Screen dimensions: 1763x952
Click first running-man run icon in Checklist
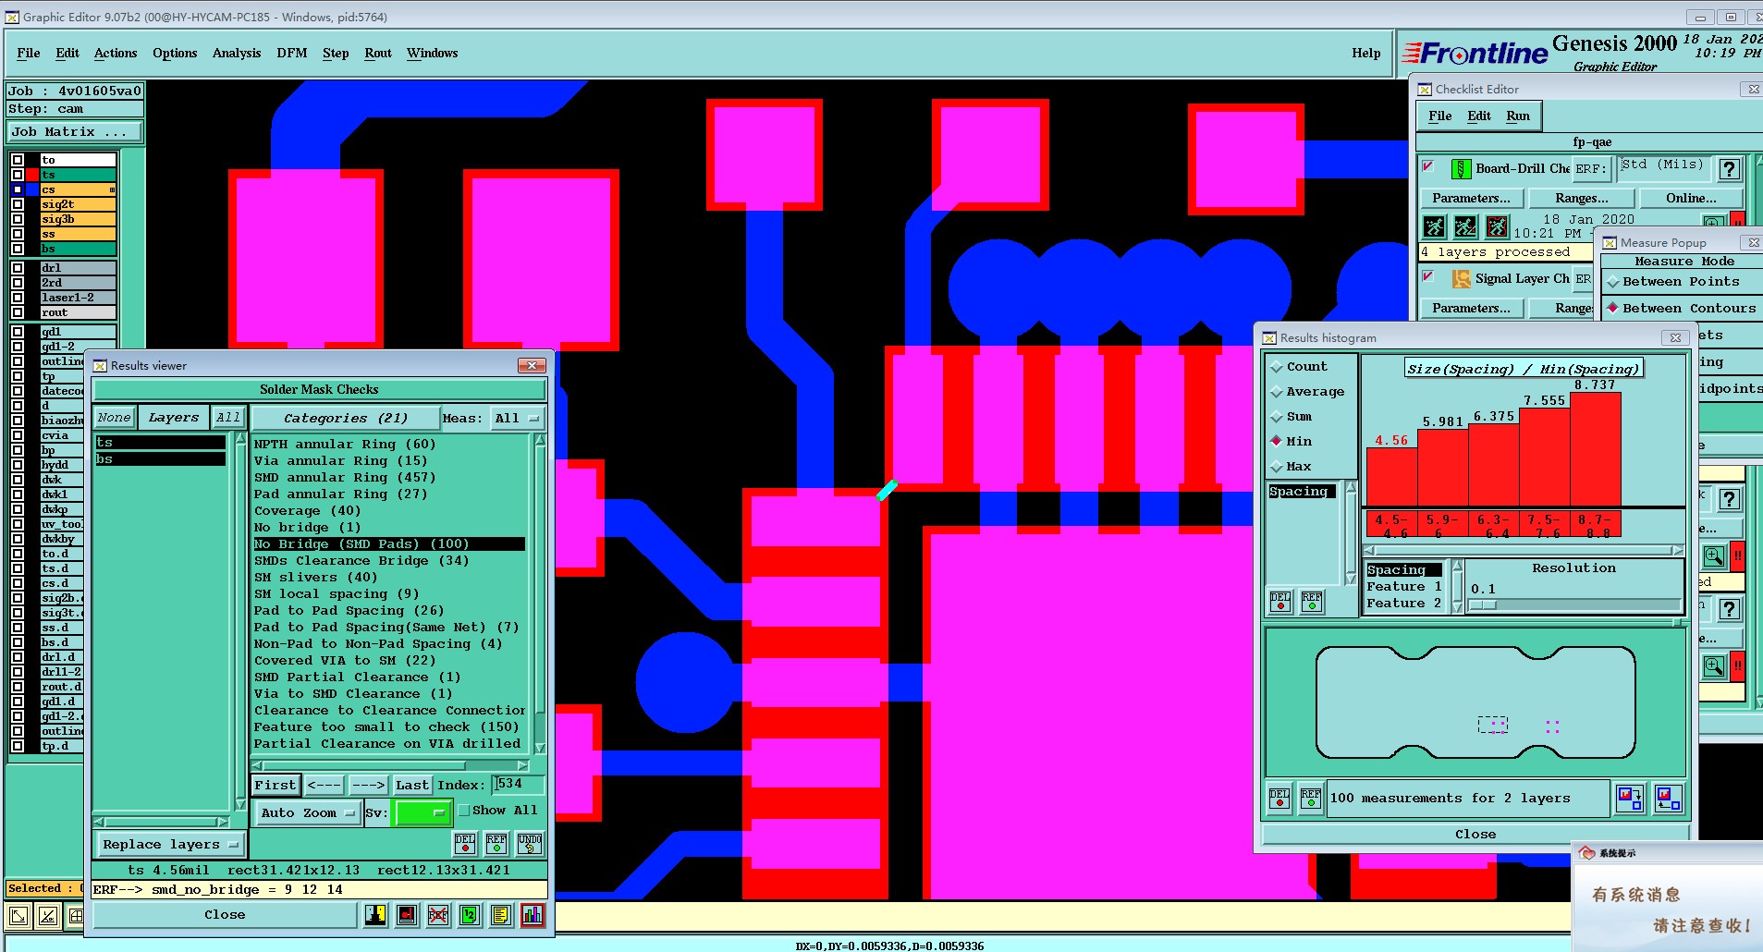pyautogui.click(x=1435, y=226)
